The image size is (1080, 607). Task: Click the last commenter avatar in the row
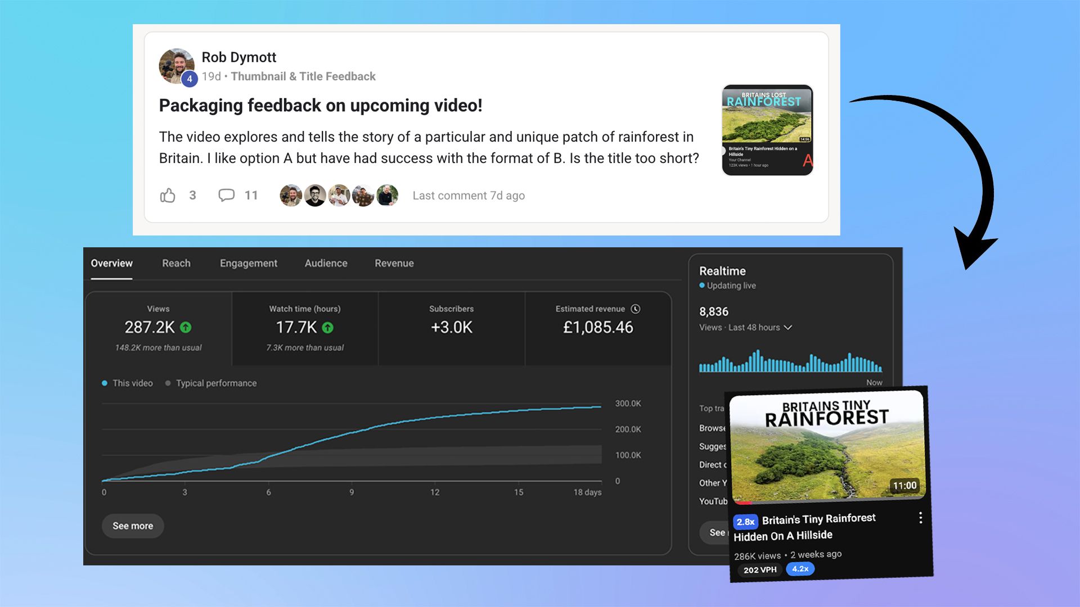tap(388, 195)
